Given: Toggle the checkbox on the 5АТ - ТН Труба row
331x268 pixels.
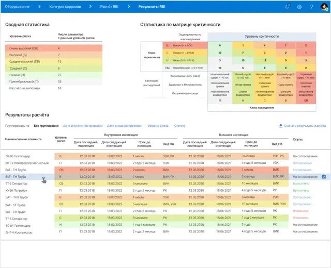Looking at the screenshot, I should point(324,177).
